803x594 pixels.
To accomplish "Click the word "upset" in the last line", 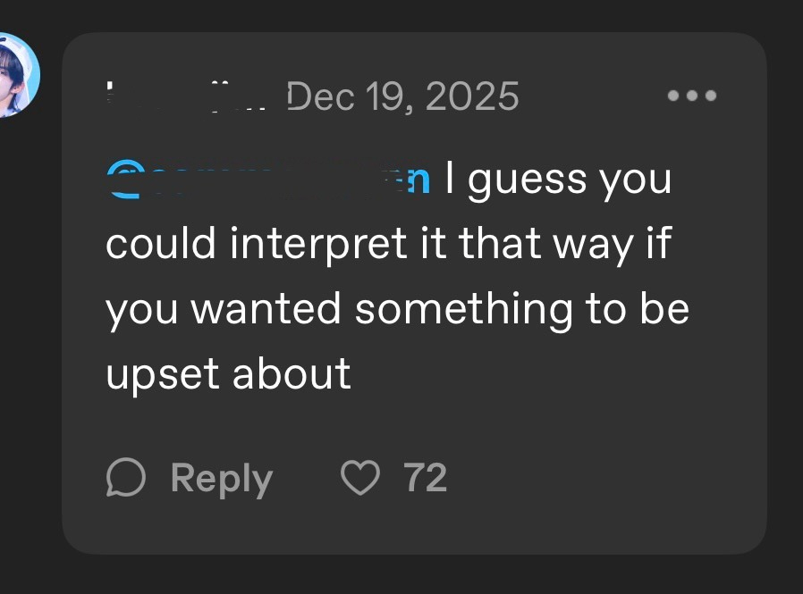I will 164,374.
